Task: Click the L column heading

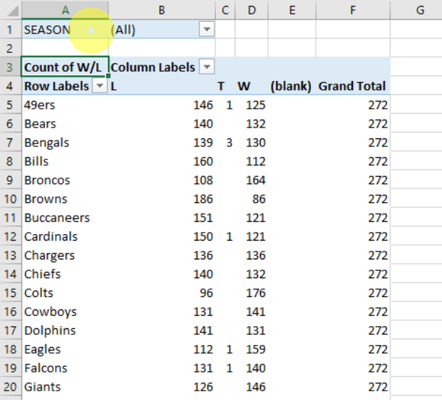Action: (x=114, y=86)
